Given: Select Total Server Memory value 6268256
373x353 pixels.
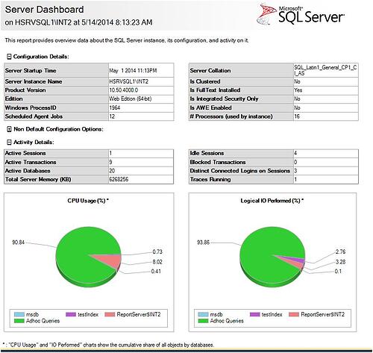Looking at the screenshot, I should pyautogui.click(x=119, y=179).
